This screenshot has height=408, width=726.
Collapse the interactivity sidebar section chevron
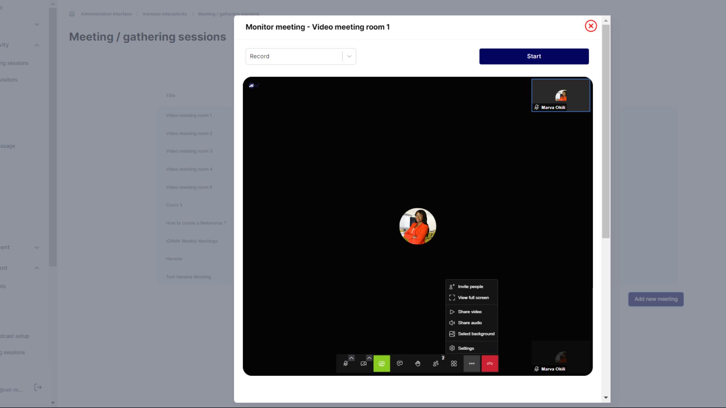click(37, 45)
